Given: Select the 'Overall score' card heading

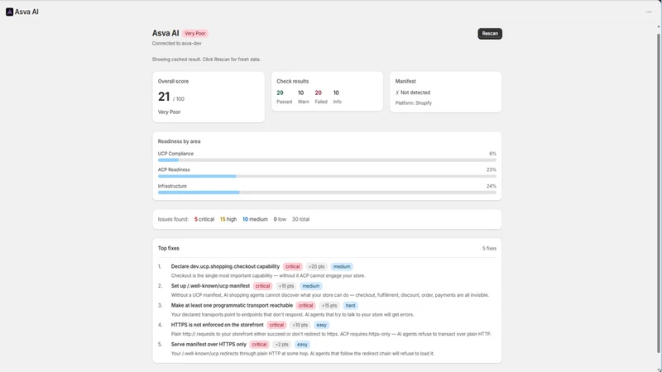Looking at the screenshot, I should (x=173, y=81).
